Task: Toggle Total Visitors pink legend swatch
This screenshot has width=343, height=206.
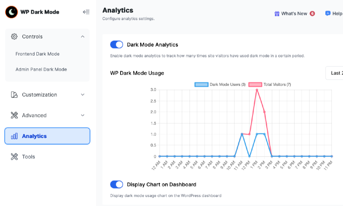Action: pos(255,84)
